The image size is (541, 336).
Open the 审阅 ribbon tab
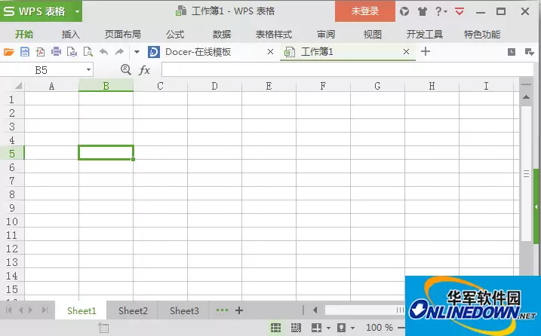[x=326, y=35]
